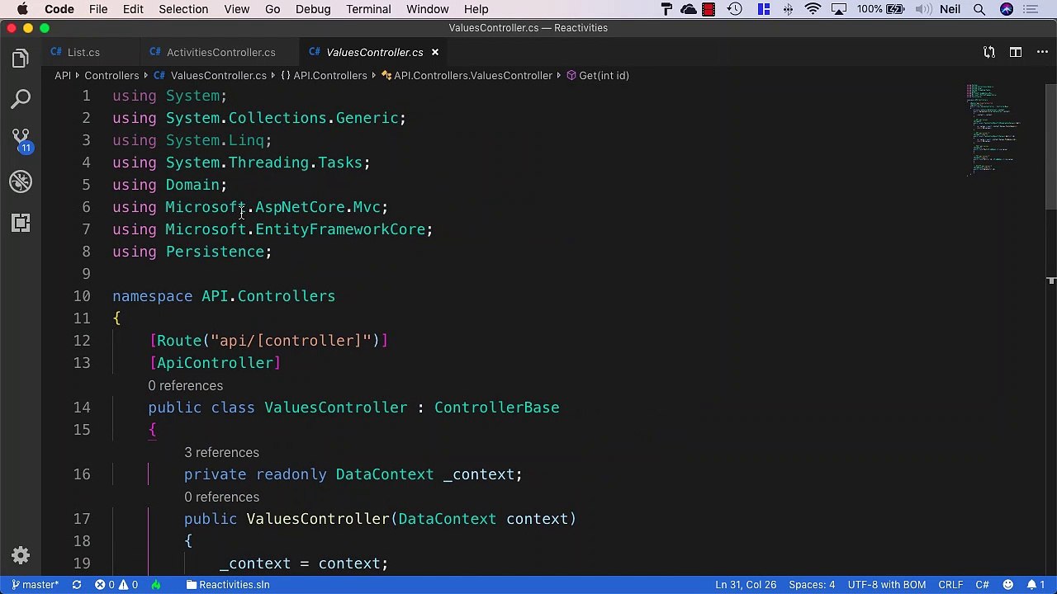This screenshot has width=1057, height=594.
Task: Click the feedback smiley icon
Action: 1010,584
